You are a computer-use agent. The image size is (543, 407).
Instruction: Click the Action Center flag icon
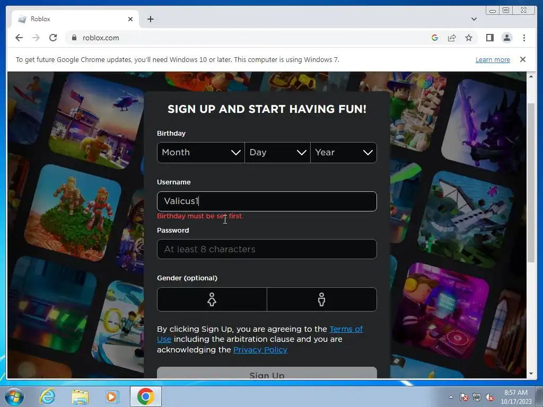click(464, 397)
